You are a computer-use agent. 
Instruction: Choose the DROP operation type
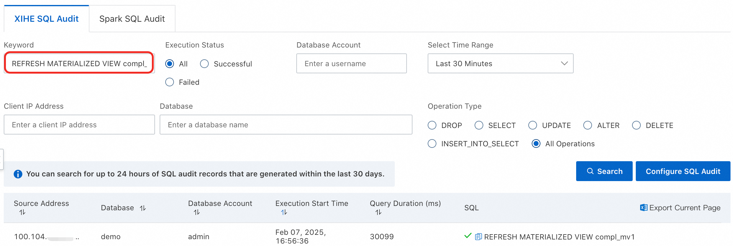coord(432,125)
